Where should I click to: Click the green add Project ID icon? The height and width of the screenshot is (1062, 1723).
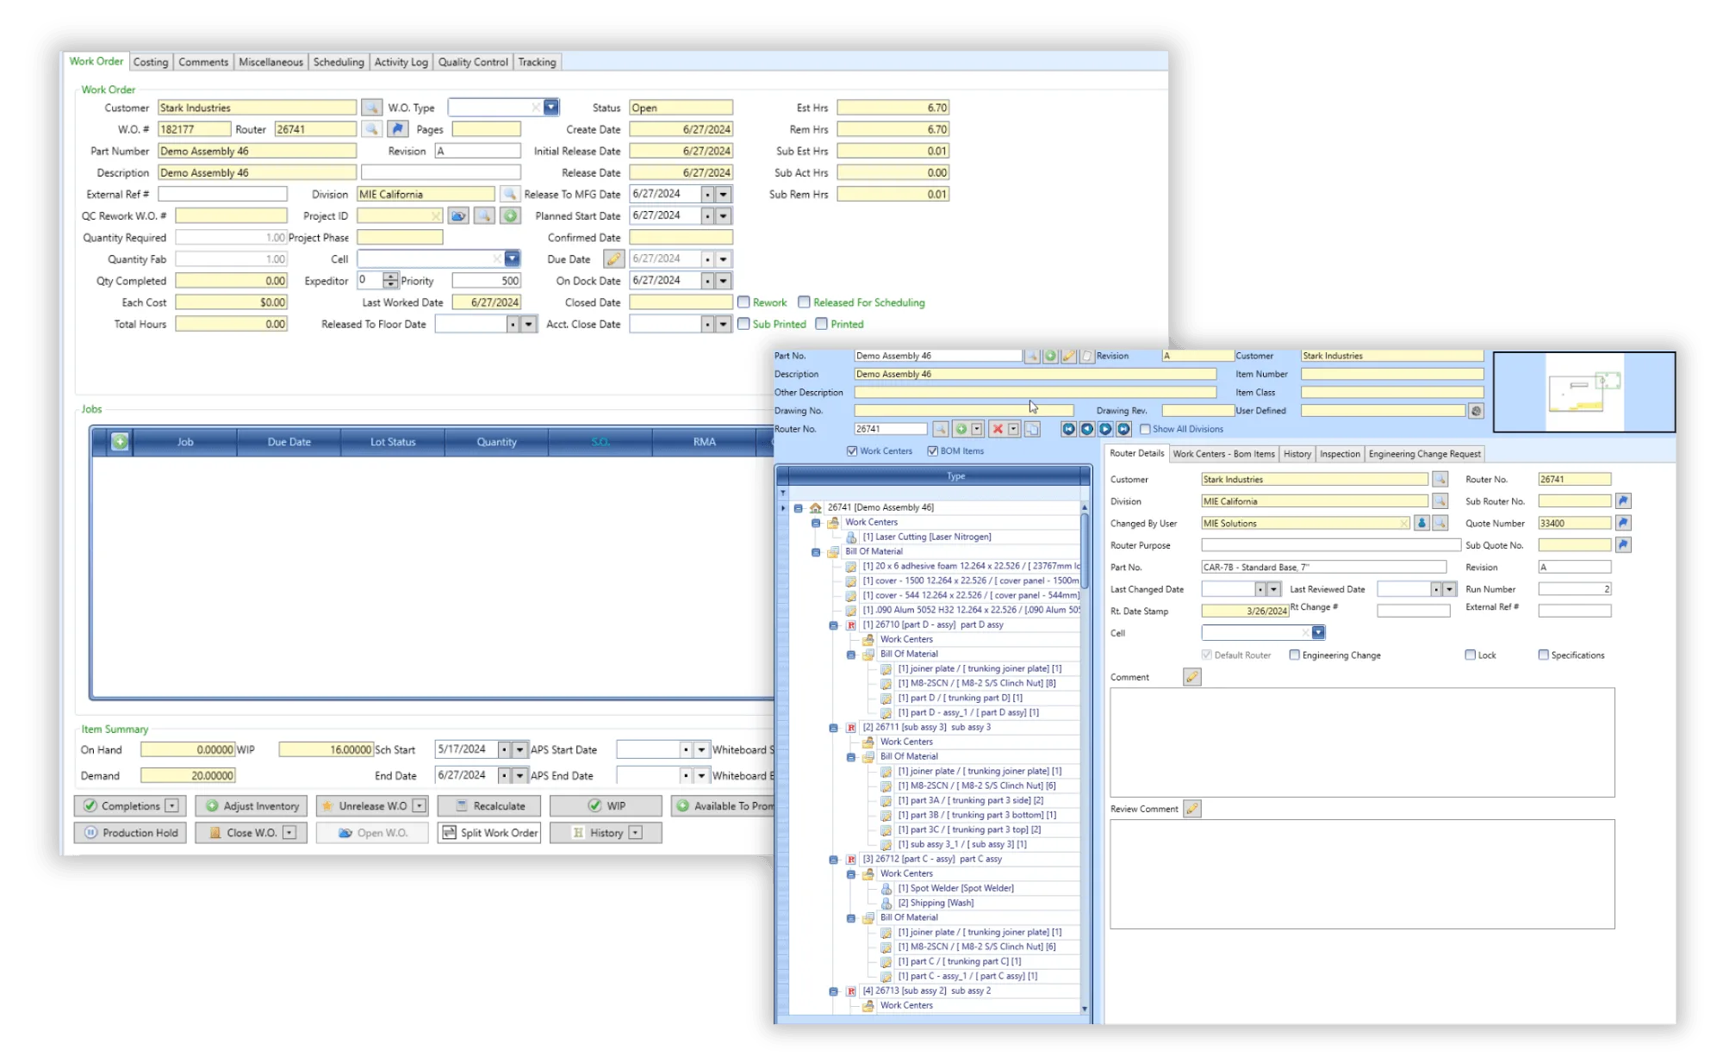pos(511,215)
